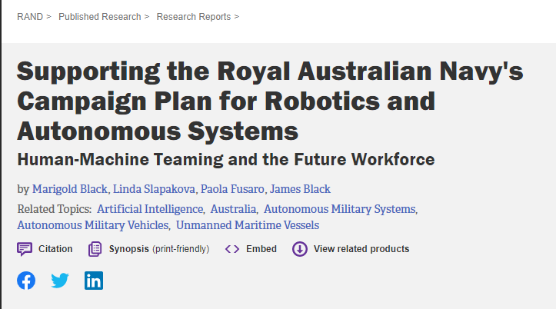Open author Marigold Black's page
556x309 pixels.
point(70,189)
